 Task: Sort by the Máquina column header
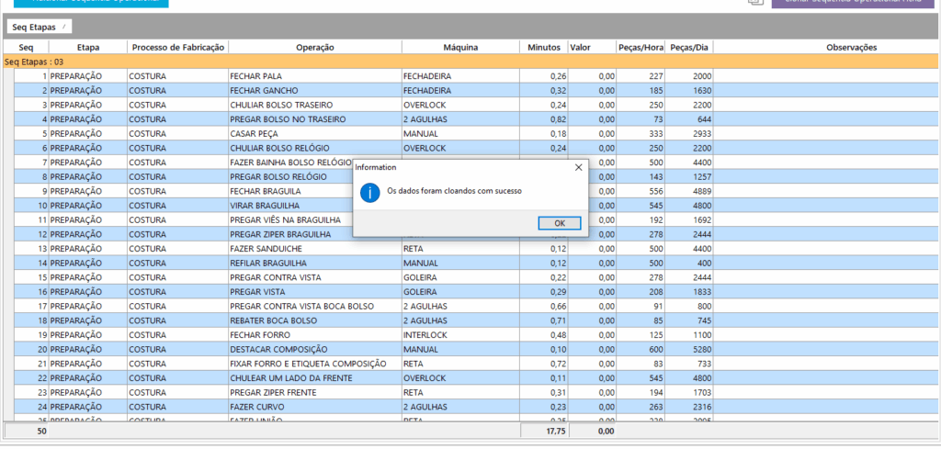[x=459, y=47]
